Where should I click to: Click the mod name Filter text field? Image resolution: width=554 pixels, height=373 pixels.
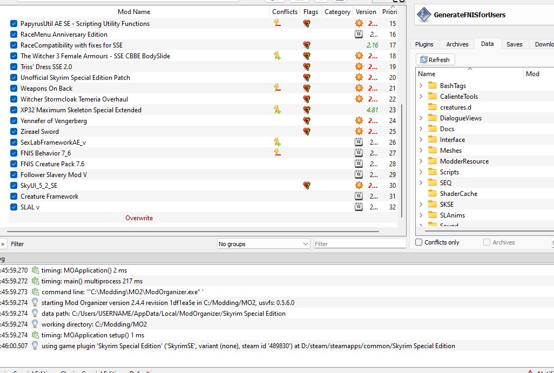(360, 244)
